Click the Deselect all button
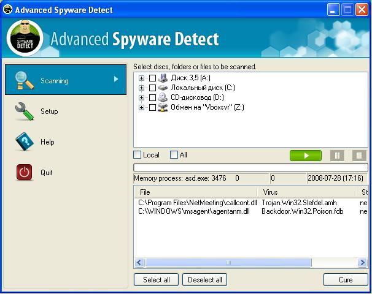 click(205, 280)
